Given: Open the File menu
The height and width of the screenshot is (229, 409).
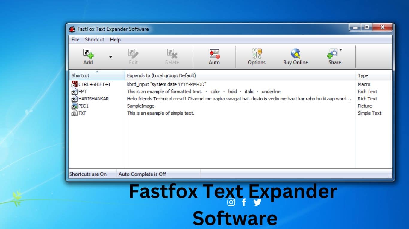Looking at the screenshot, I should [75, 39].
